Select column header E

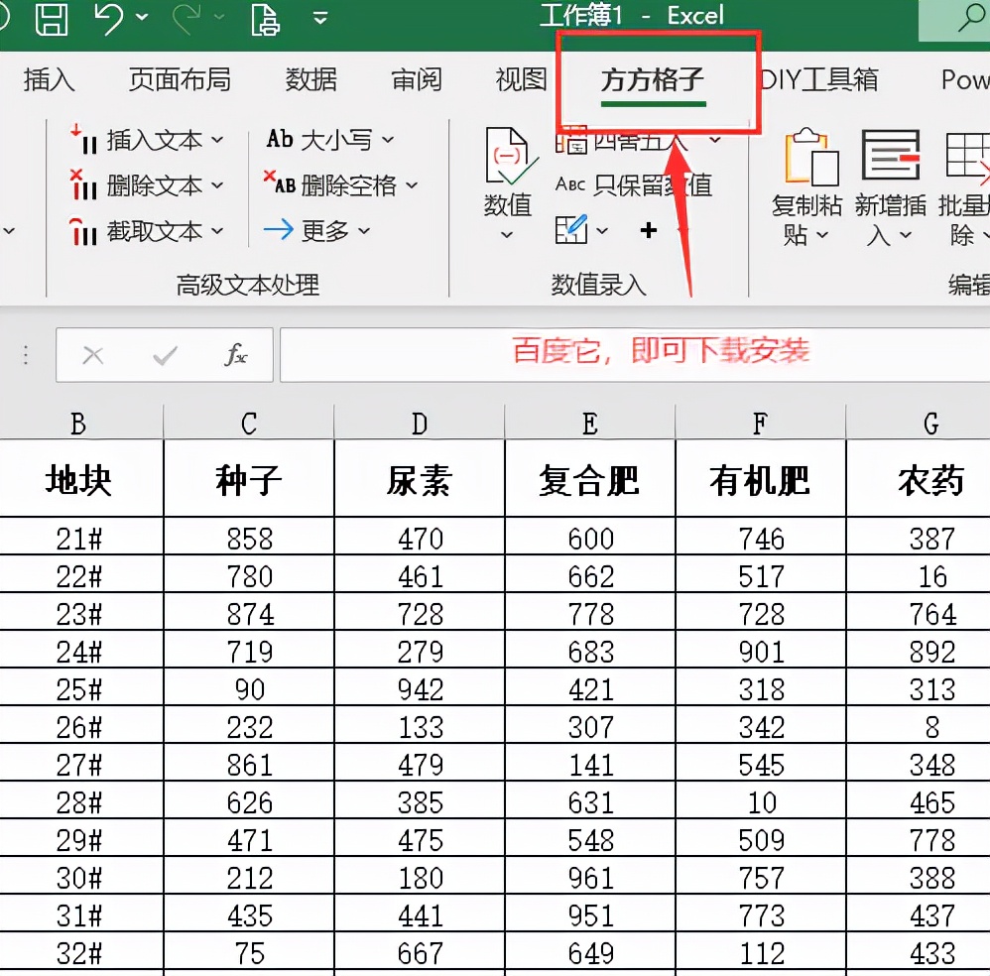tap(589, 422)
